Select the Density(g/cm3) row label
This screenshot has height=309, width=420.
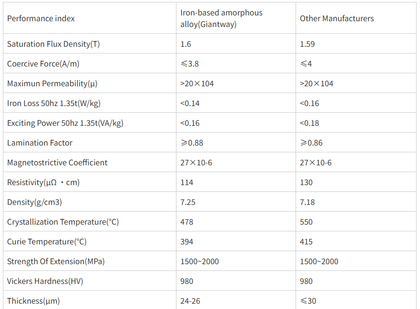35,202
